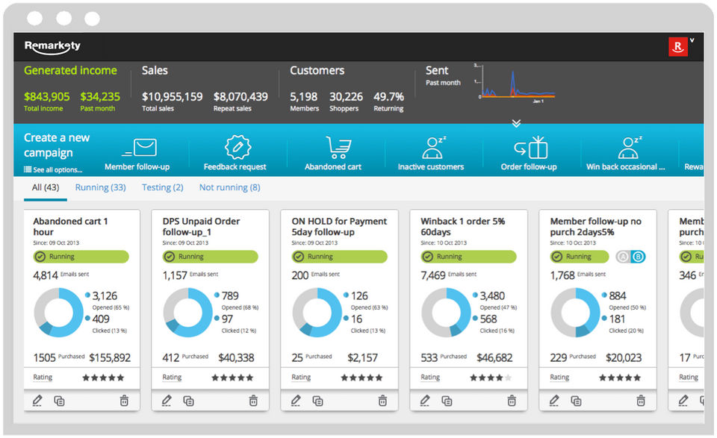Viewport: 717px width, 438px height.
Task: Click the star rating on ON HOLD for Payment
Action: (361, 378)
